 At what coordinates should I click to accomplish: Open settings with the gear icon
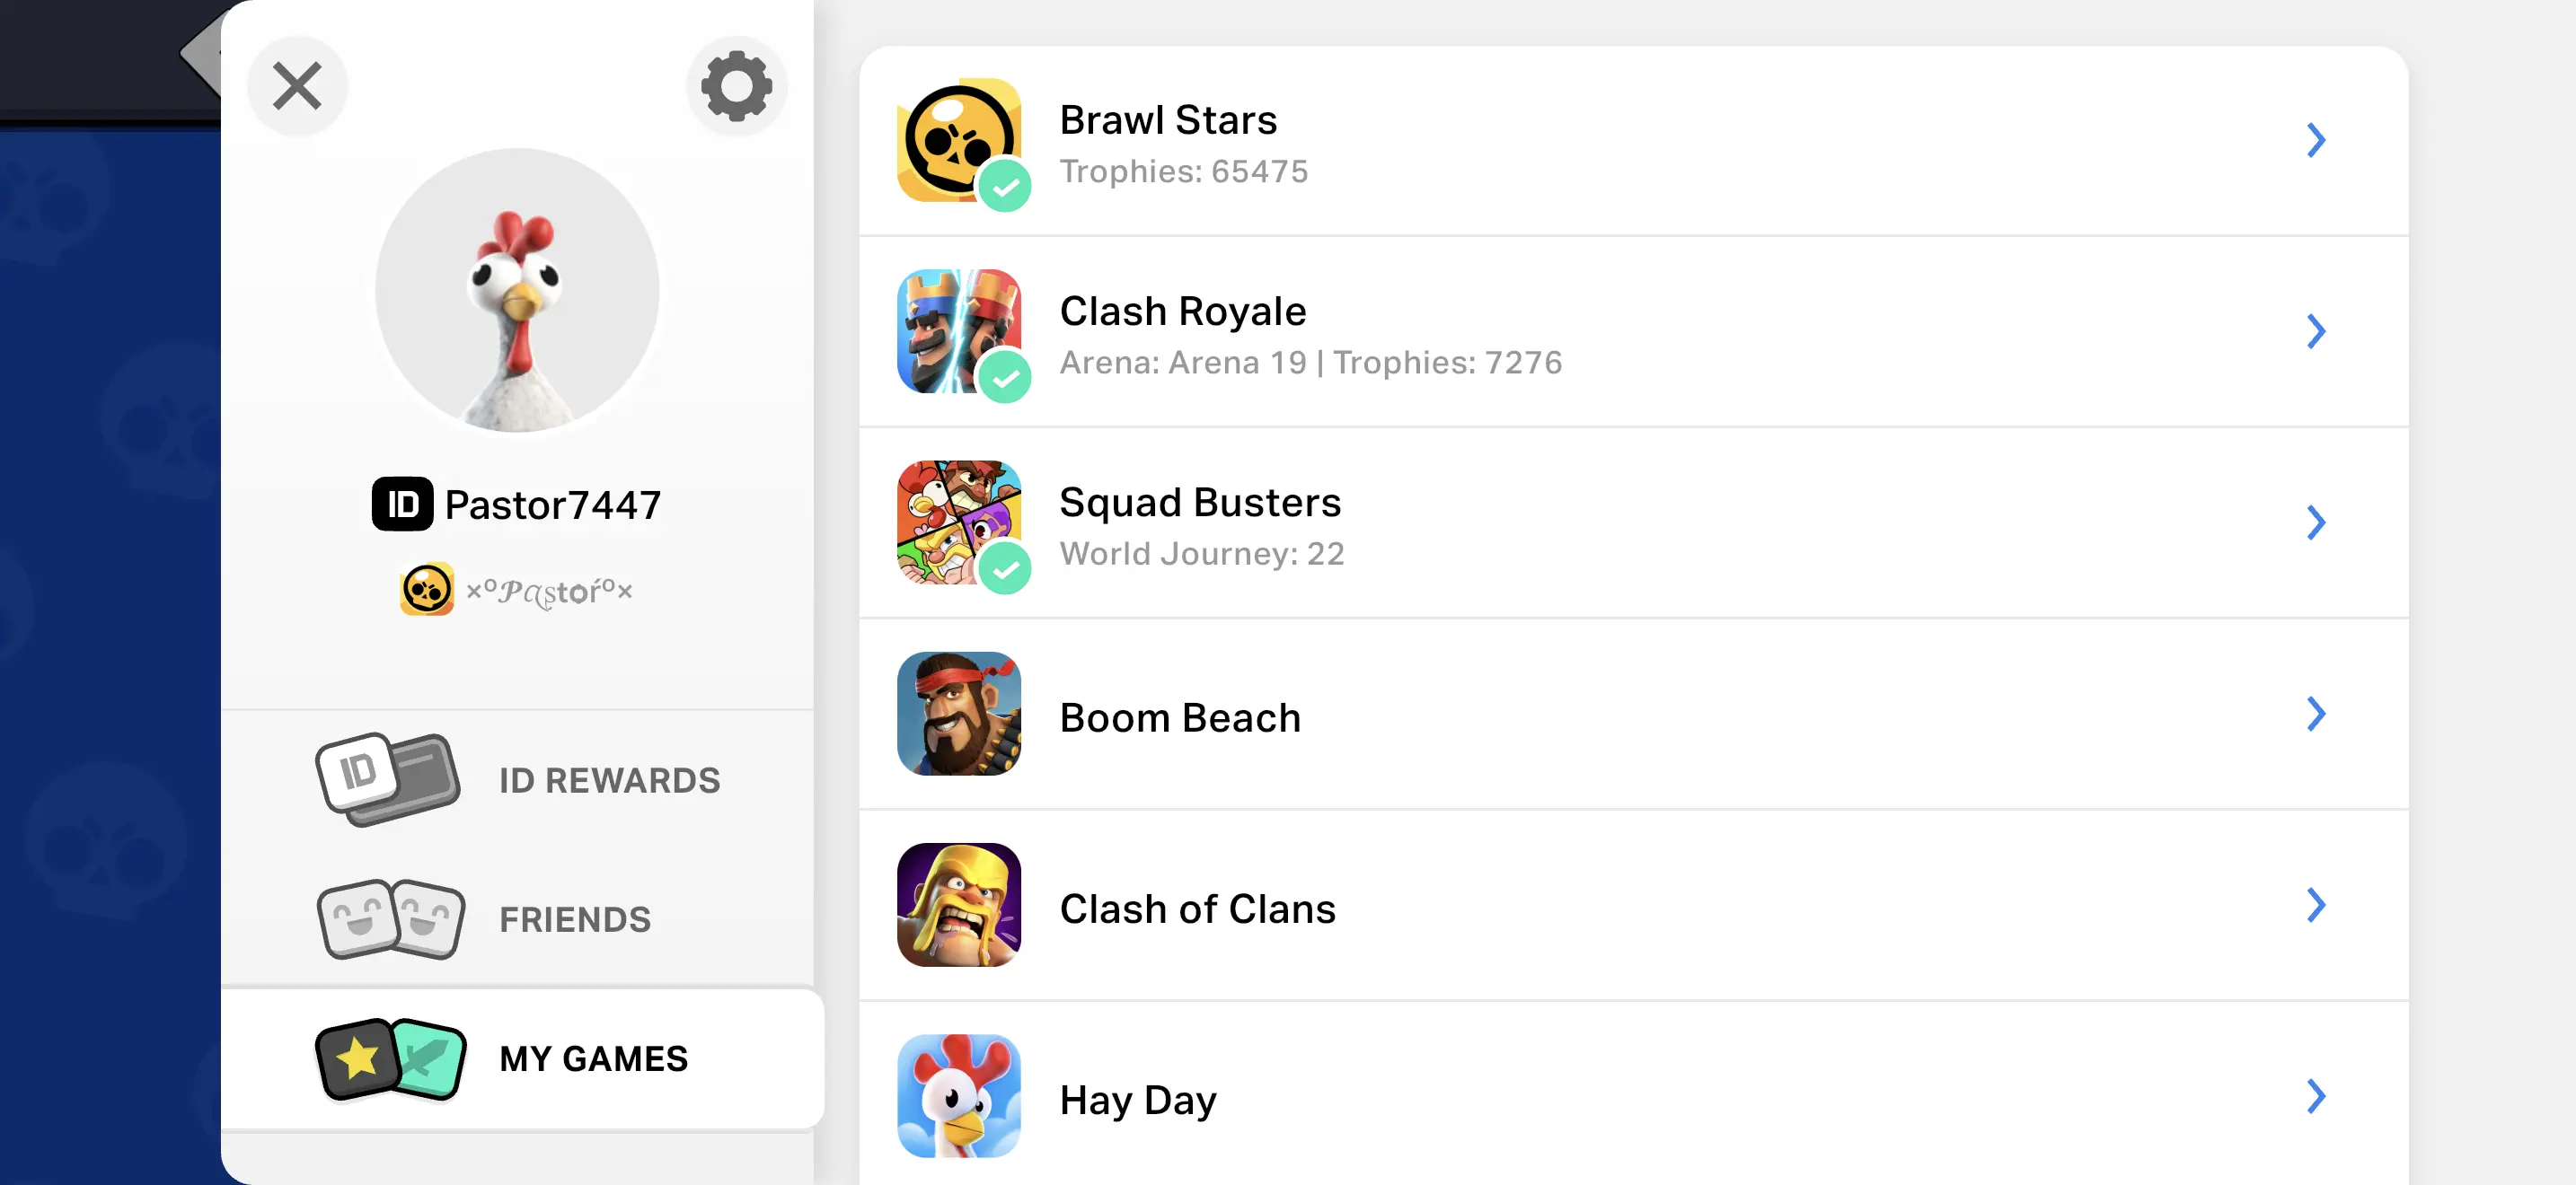pos(736,86)
